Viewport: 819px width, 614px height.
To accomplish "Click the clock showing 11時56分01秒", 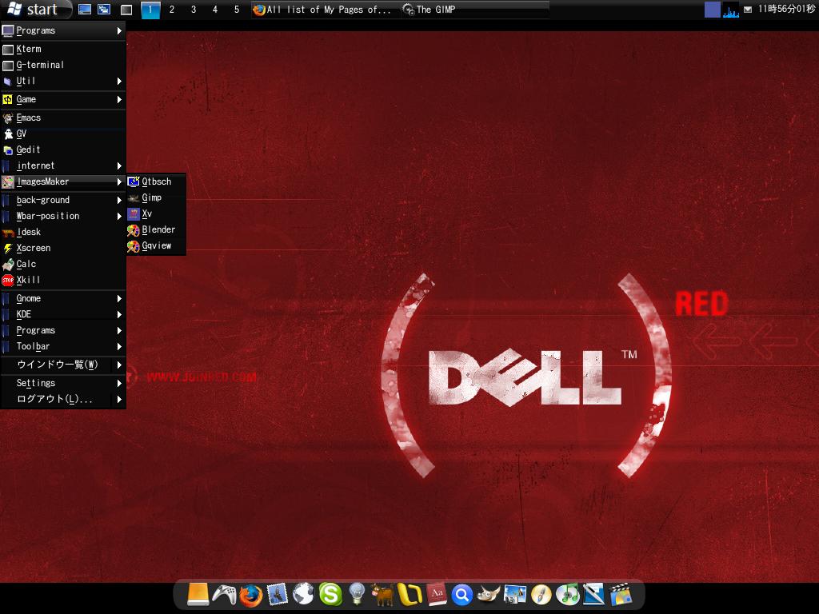I will 786,10.
